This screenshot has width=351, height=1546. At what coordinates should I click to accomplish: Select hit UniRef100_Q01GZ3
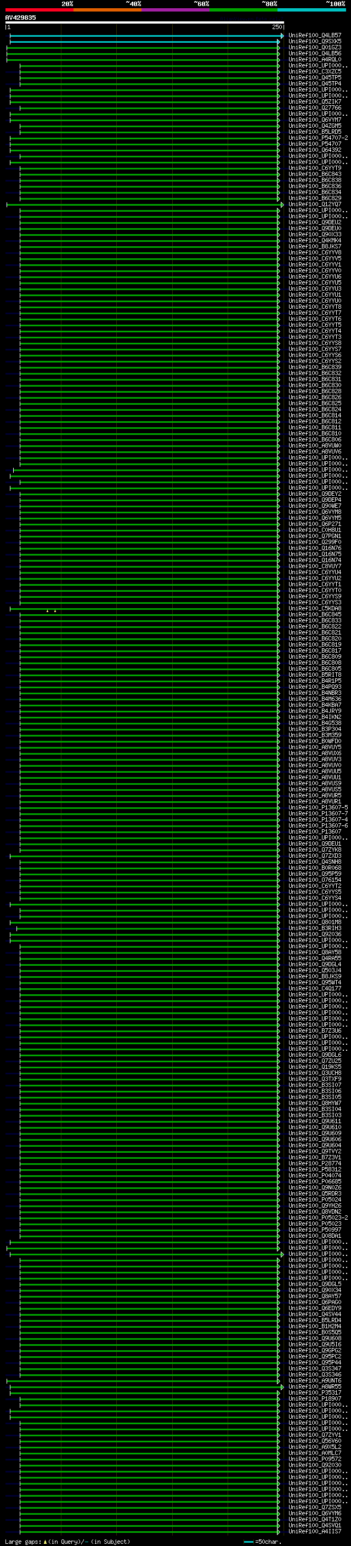315,47
